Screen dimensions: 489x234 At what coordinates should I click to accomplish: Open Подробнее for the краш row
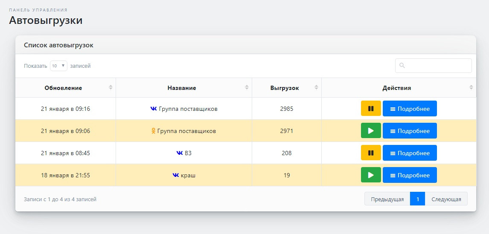tap(410, 175)
